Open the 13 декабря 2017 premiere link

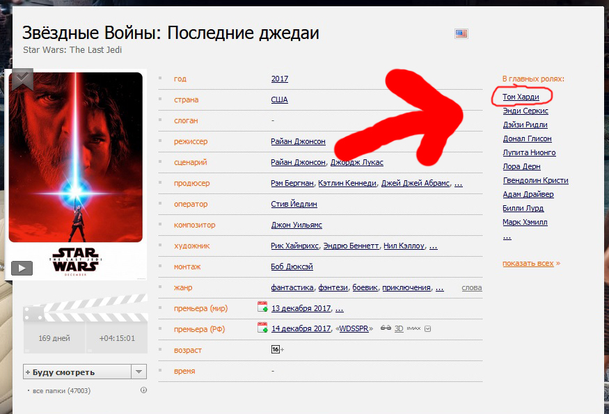click(301, 308)
